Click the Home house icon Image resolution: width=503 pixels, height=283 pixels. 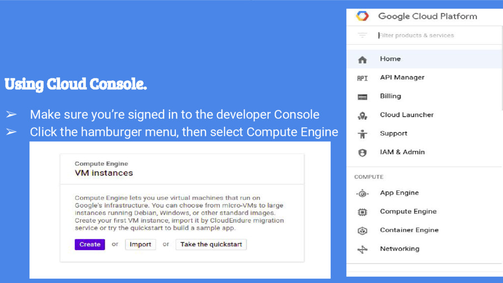click(x=362, y=59)
